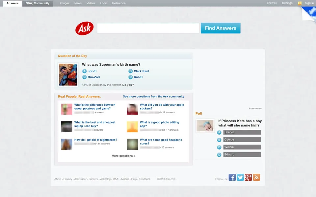316x197 pixels.
Task: Open Google Plus follow icon
Action: [248, 177]
